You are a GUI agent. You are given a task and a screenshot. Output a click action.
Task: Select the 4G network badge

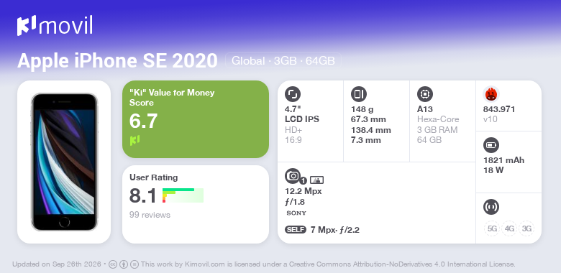point(509,228)
